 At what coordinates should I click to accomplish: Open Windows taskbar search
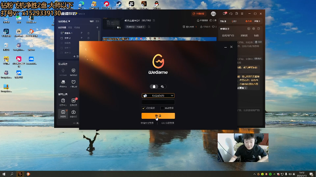point(12,174)
